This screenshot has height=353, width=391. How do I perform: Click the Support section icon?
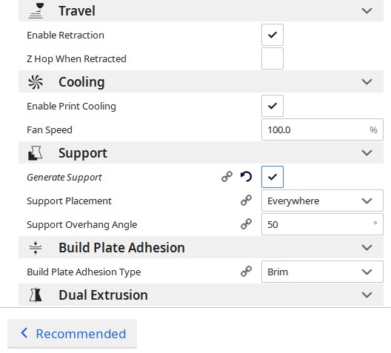pyautogui.click(x=35, y=153)
